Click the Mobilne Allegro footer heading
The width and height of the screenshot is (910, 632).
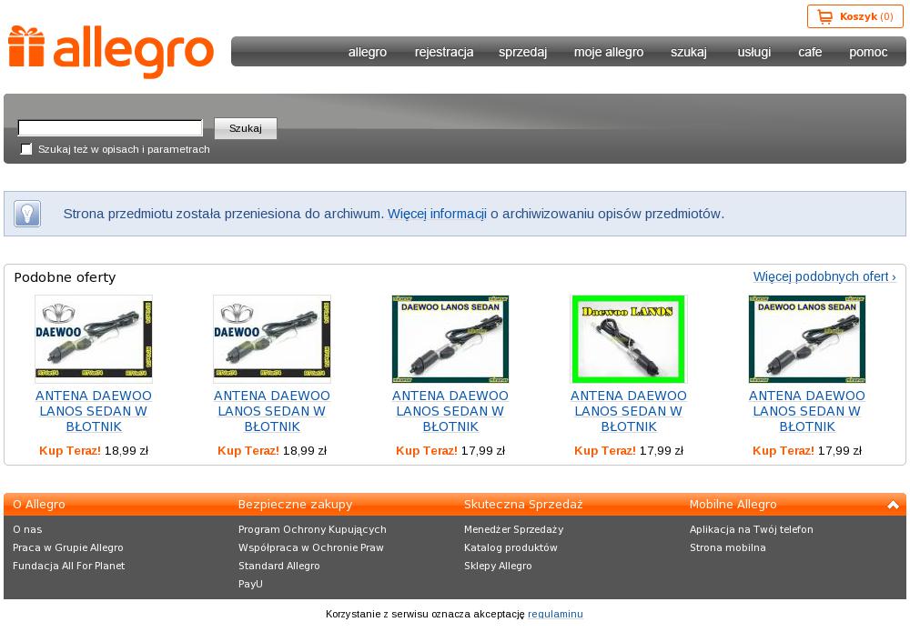tap(733, 505)
